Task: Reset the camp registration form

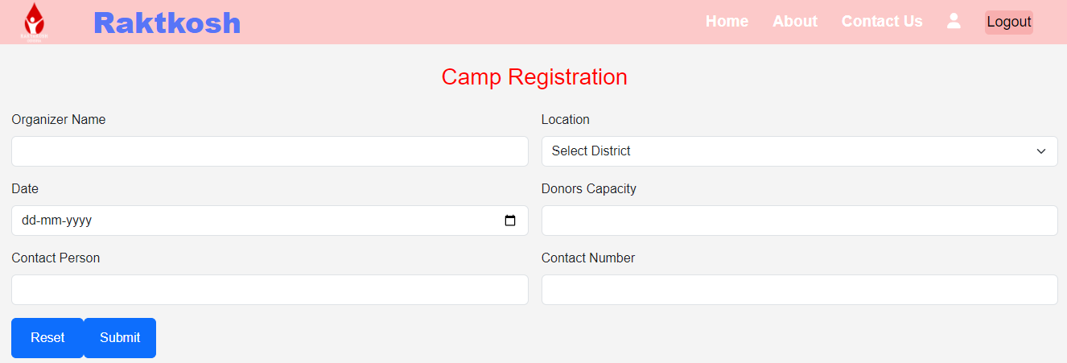Action: [x=47, y=338]
